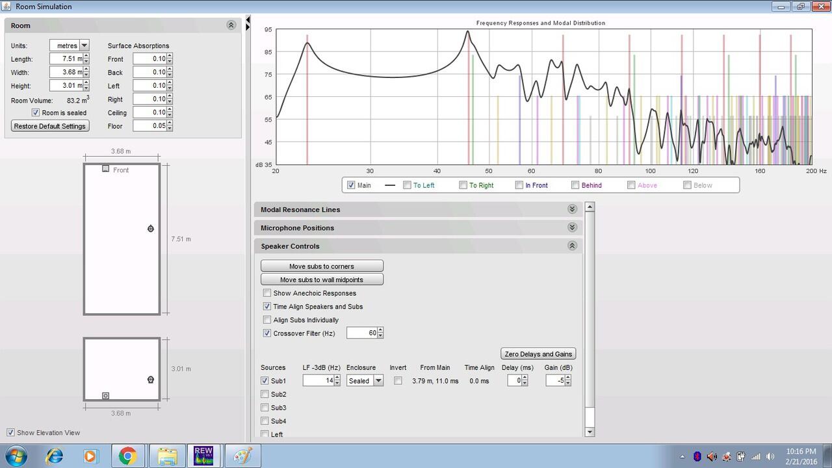Enable Align Subs Individually

pyautogui.click(x=267, y=320)
